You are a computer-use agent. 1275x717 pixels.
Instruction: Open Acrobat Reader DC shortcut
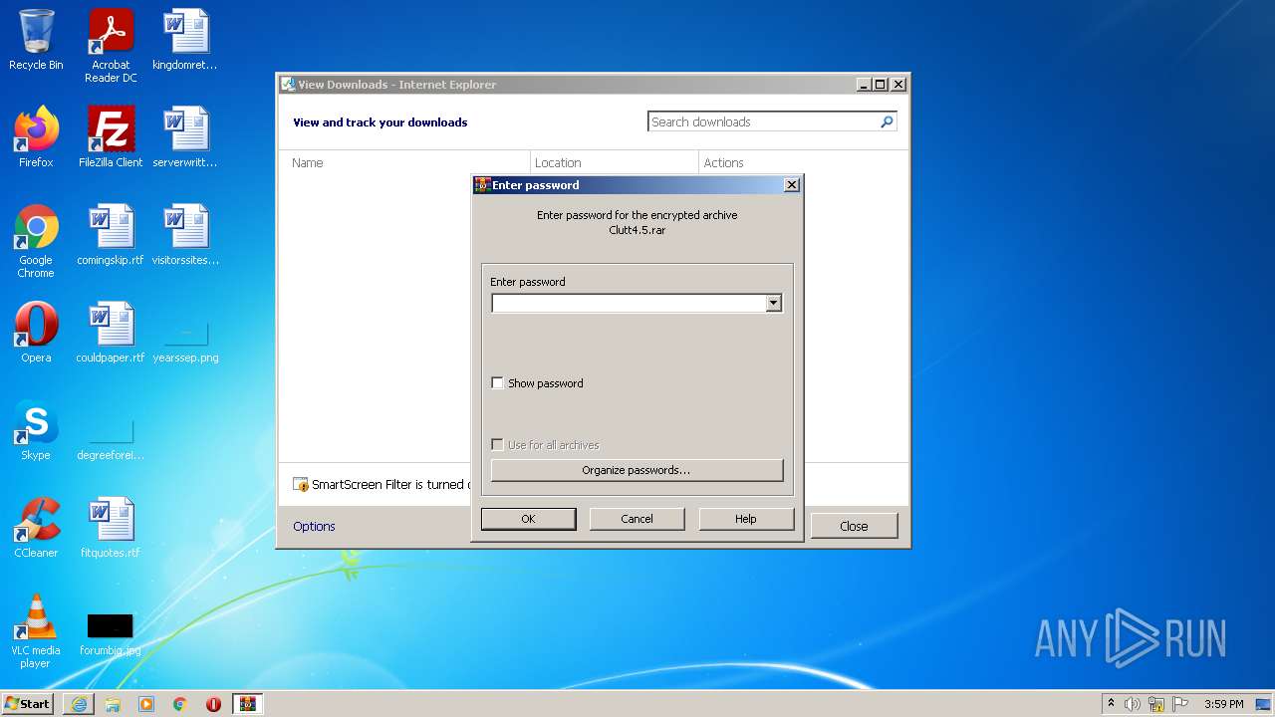(x=111, y=46)
